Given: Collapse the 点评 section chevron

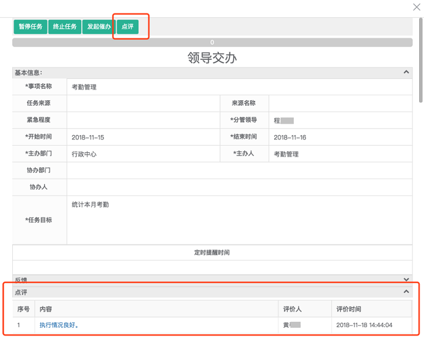Looking at the screenshot, I should tap(406, 292).
